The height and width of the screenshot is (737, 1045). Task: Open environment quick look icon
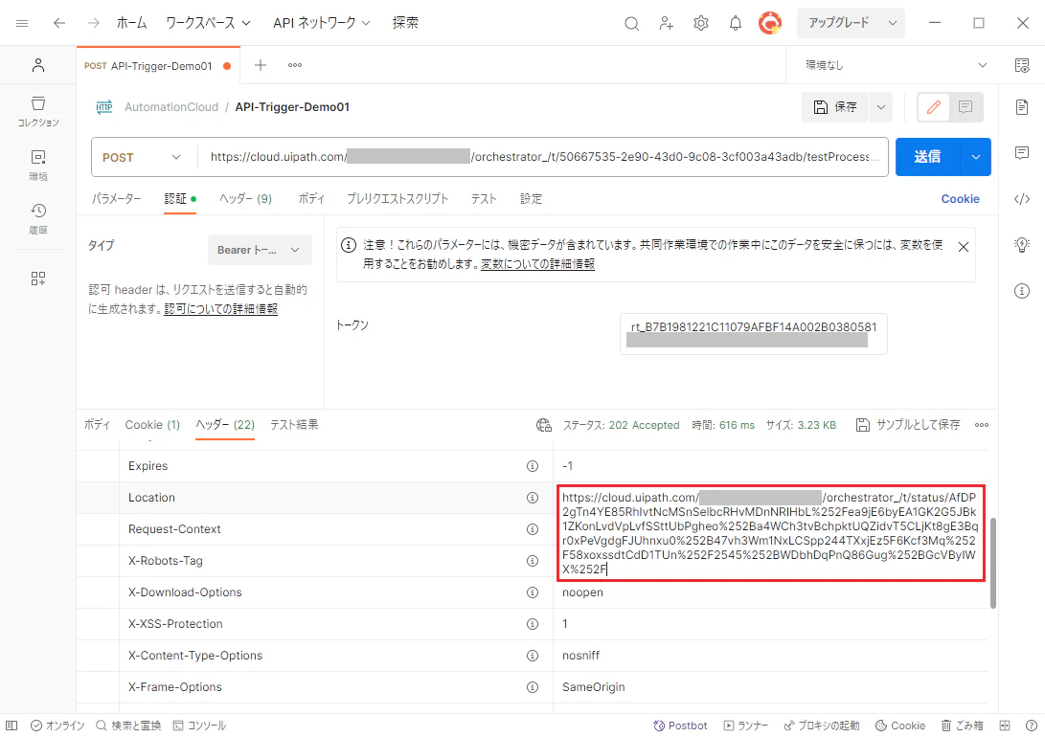point(1022,64)
